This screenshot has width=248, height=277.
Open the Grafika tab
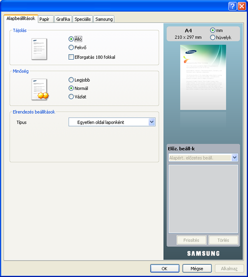tap(63, 19)
